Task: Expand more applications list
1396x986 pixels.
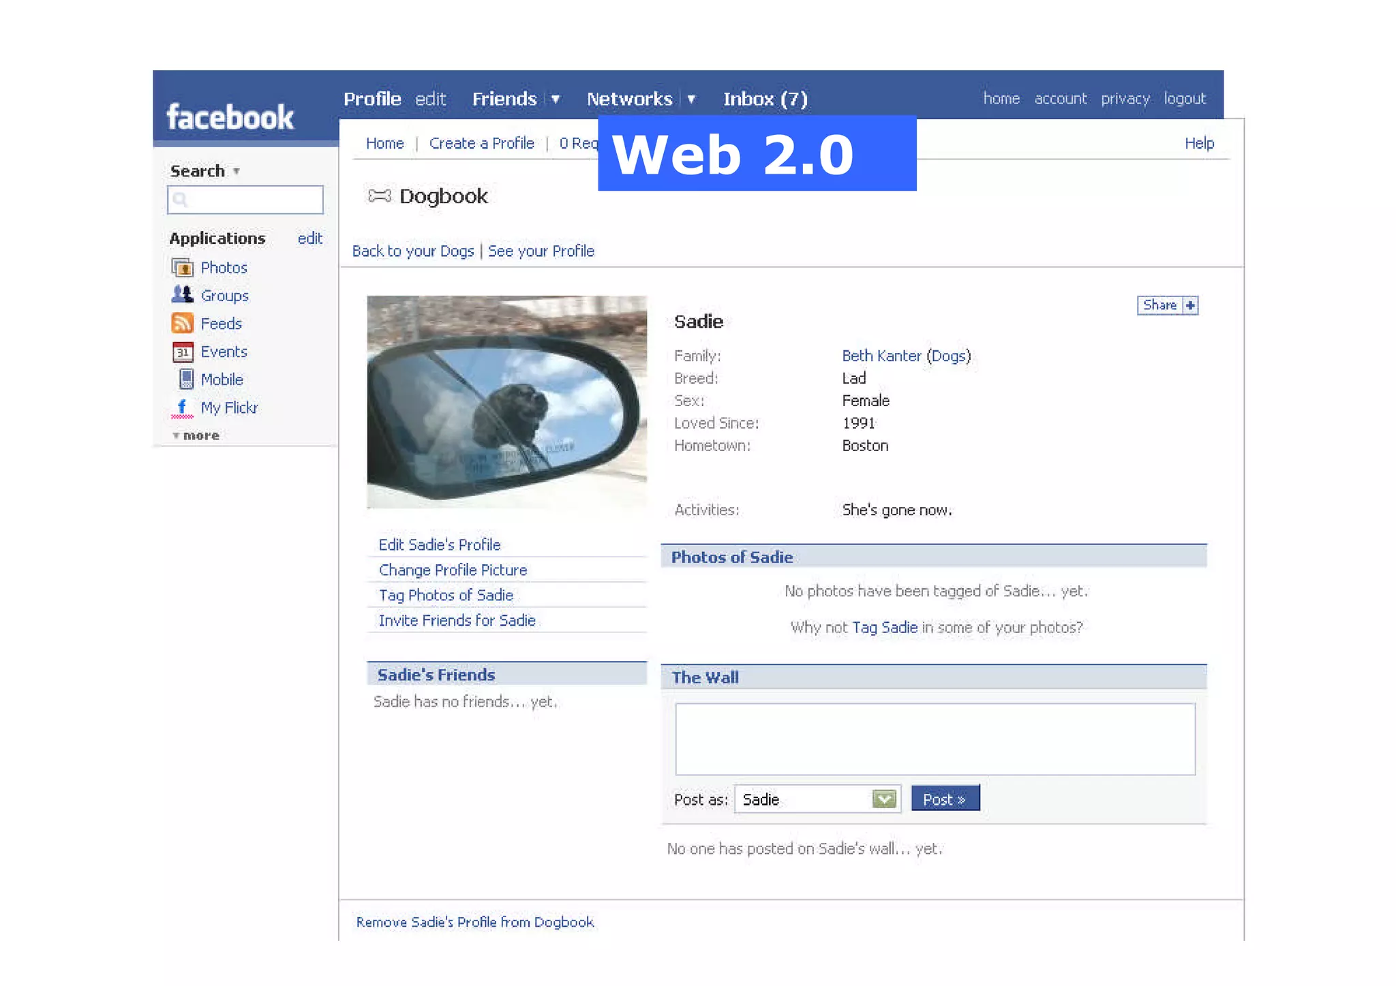Action: pyautogui.click(x=196, y=435)
